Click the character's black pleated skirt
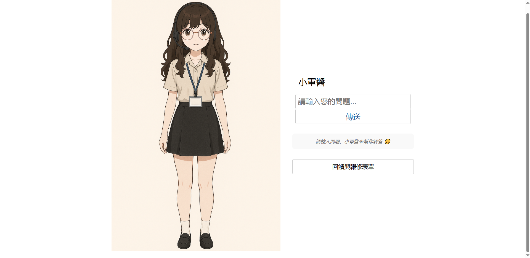This screenshot has width=530, height=258. [195, 129]
